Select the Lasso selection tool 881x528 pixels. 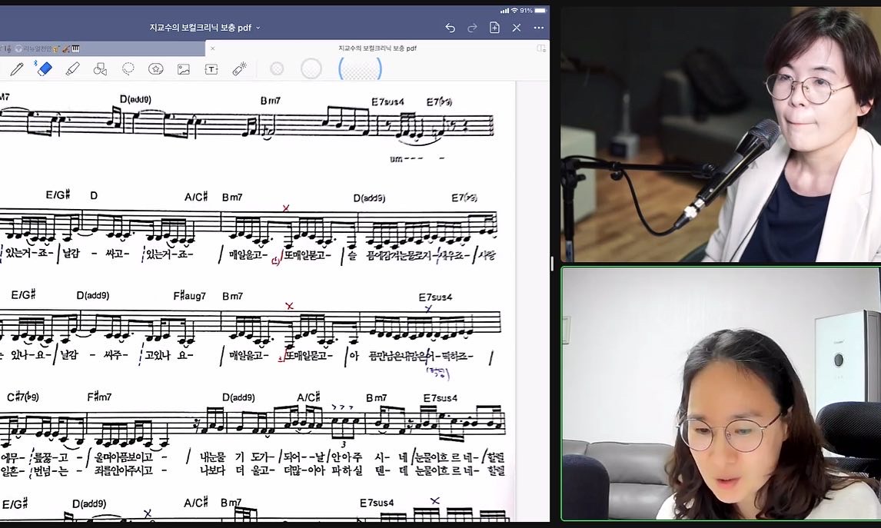[128, 69]
